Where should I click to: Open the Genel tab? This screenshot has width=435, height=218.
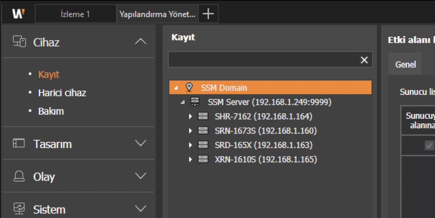405,64
